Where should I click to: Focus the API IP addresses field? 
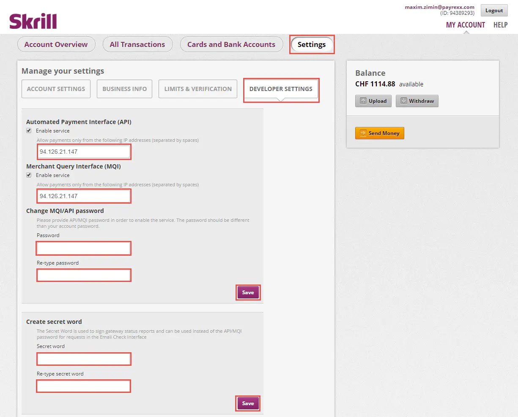click(84, 152)
